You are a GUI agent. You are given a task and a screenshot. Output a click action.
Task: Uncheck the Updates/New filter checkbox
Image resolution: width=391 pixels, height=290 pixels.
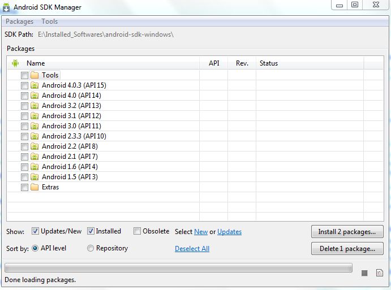click(x=35, y=231)
